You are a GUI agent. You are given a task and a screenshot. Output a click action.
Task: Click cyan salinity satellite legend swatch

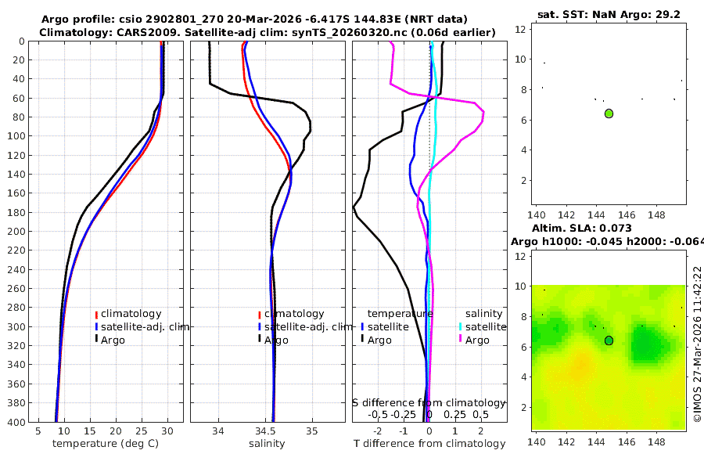[x=460, y=326]
